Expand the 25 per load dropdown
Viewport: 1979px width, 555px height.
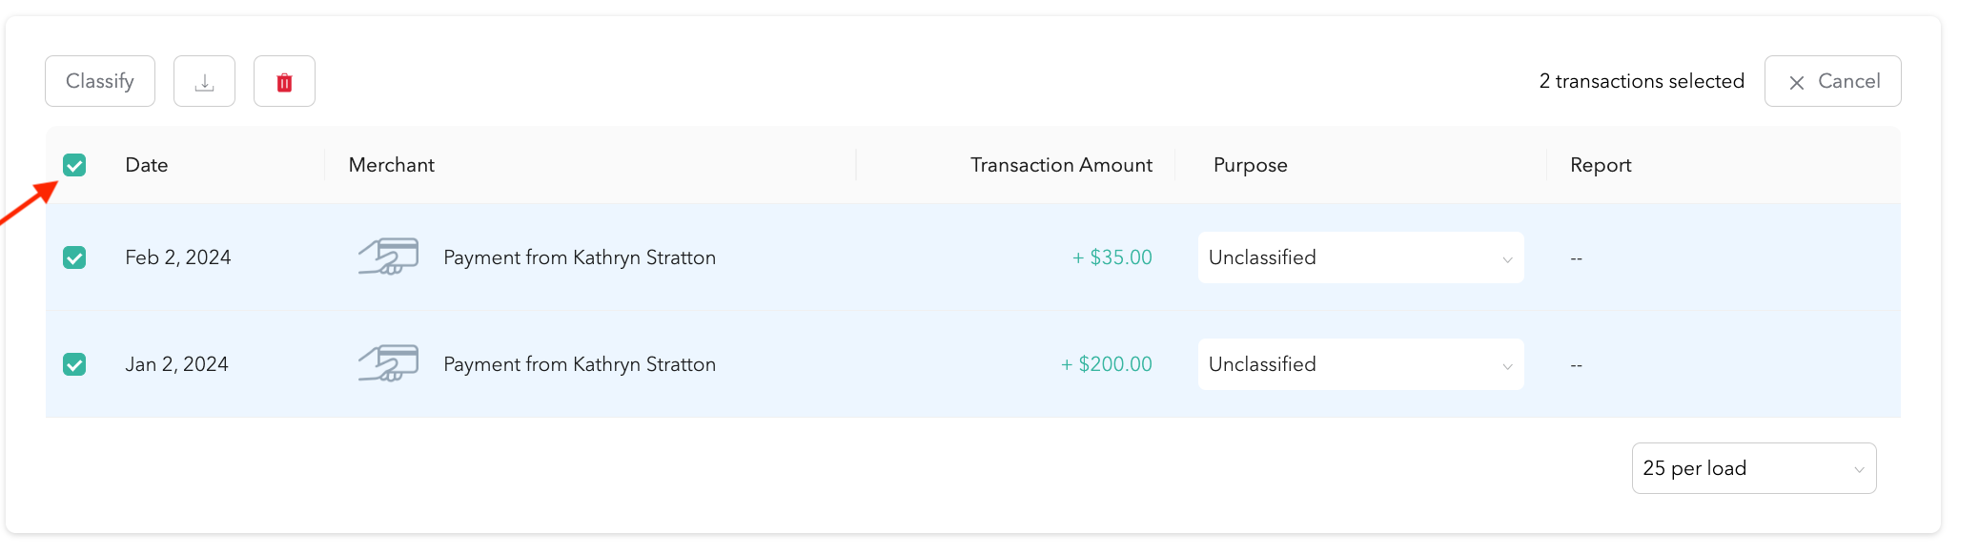pyautogui.click(x=1753, y=468)
